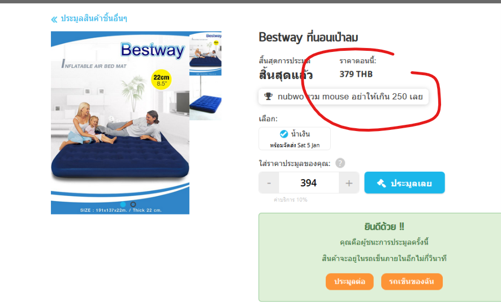Image resolution: width=501 pixels, height=305 pixels.
Task: Click the question mark help icon
Action: 340,163
